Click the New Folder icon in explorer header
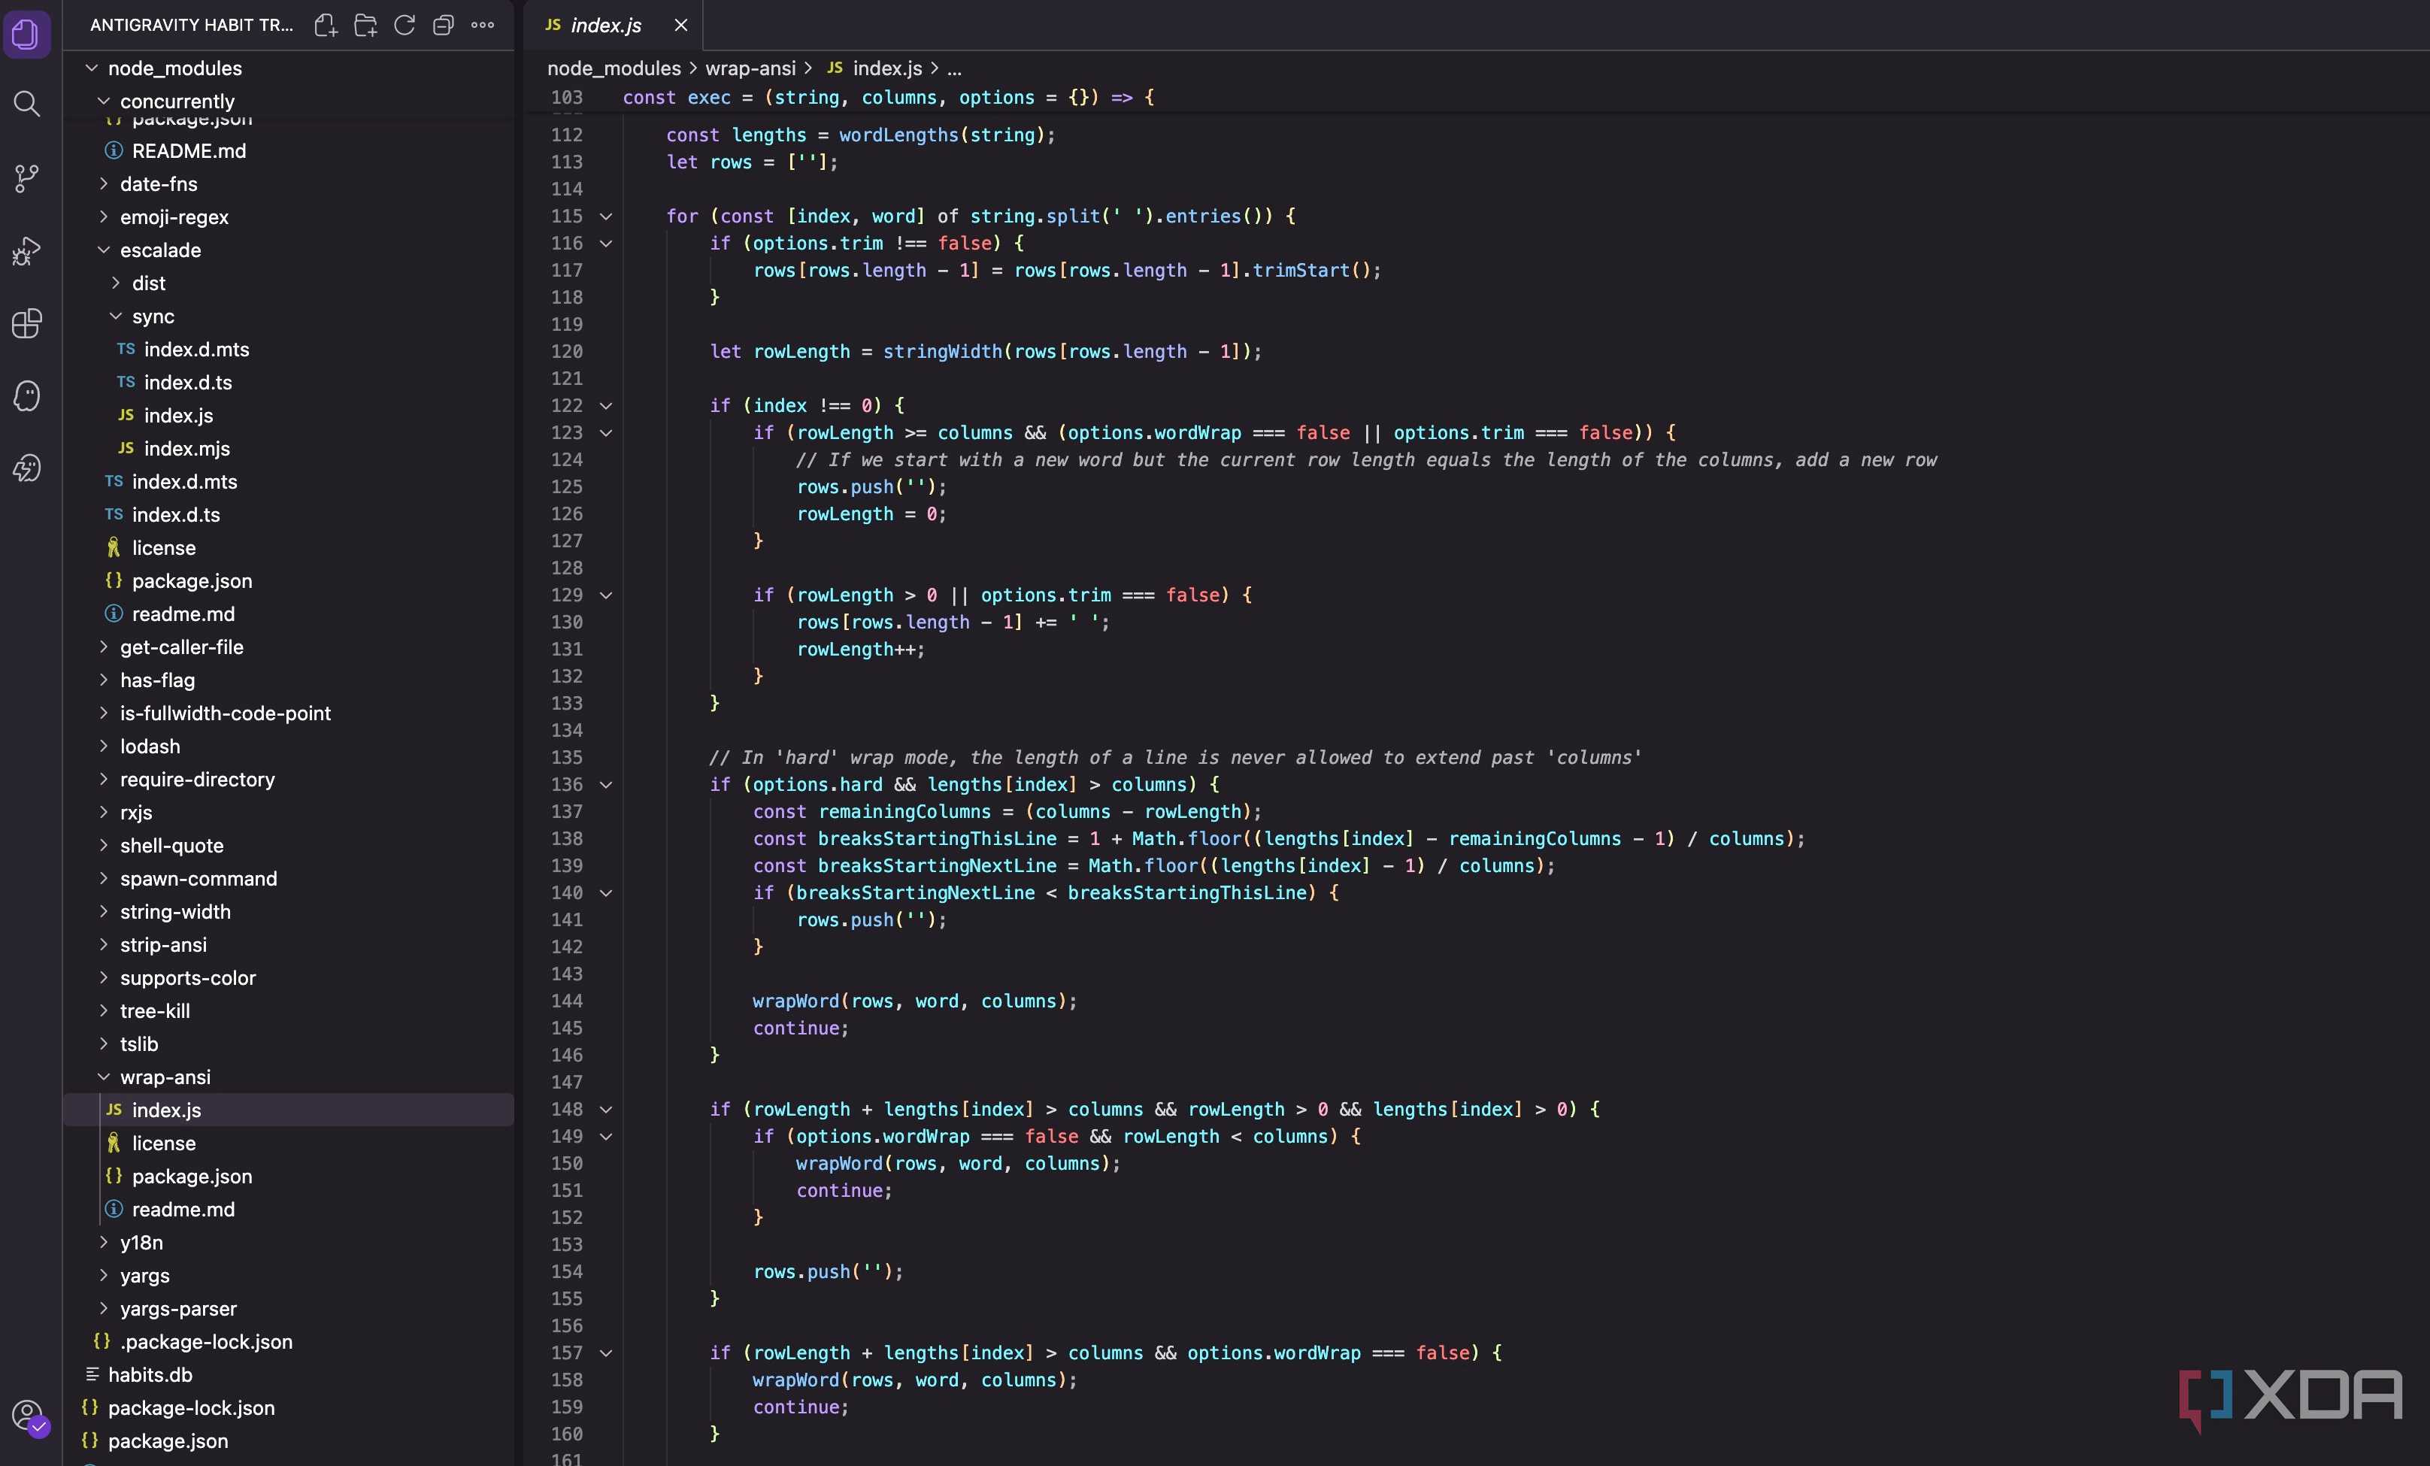The width and height of the screenshot is (2430, 1466). pos(365,25)
